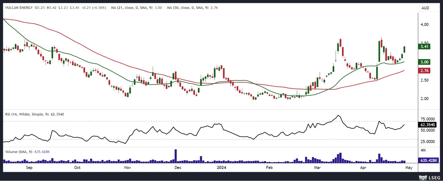
Task: Click the 2024 label on time axis
Action: [221, 168]
